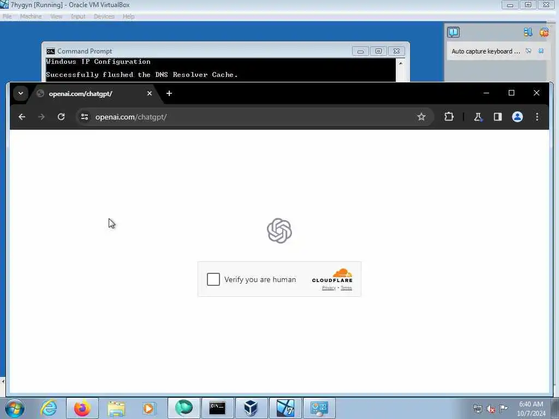Open Chrome three-dot menu
The height and width of the screenshot is (419, 559).
click(x=537, y=117)
